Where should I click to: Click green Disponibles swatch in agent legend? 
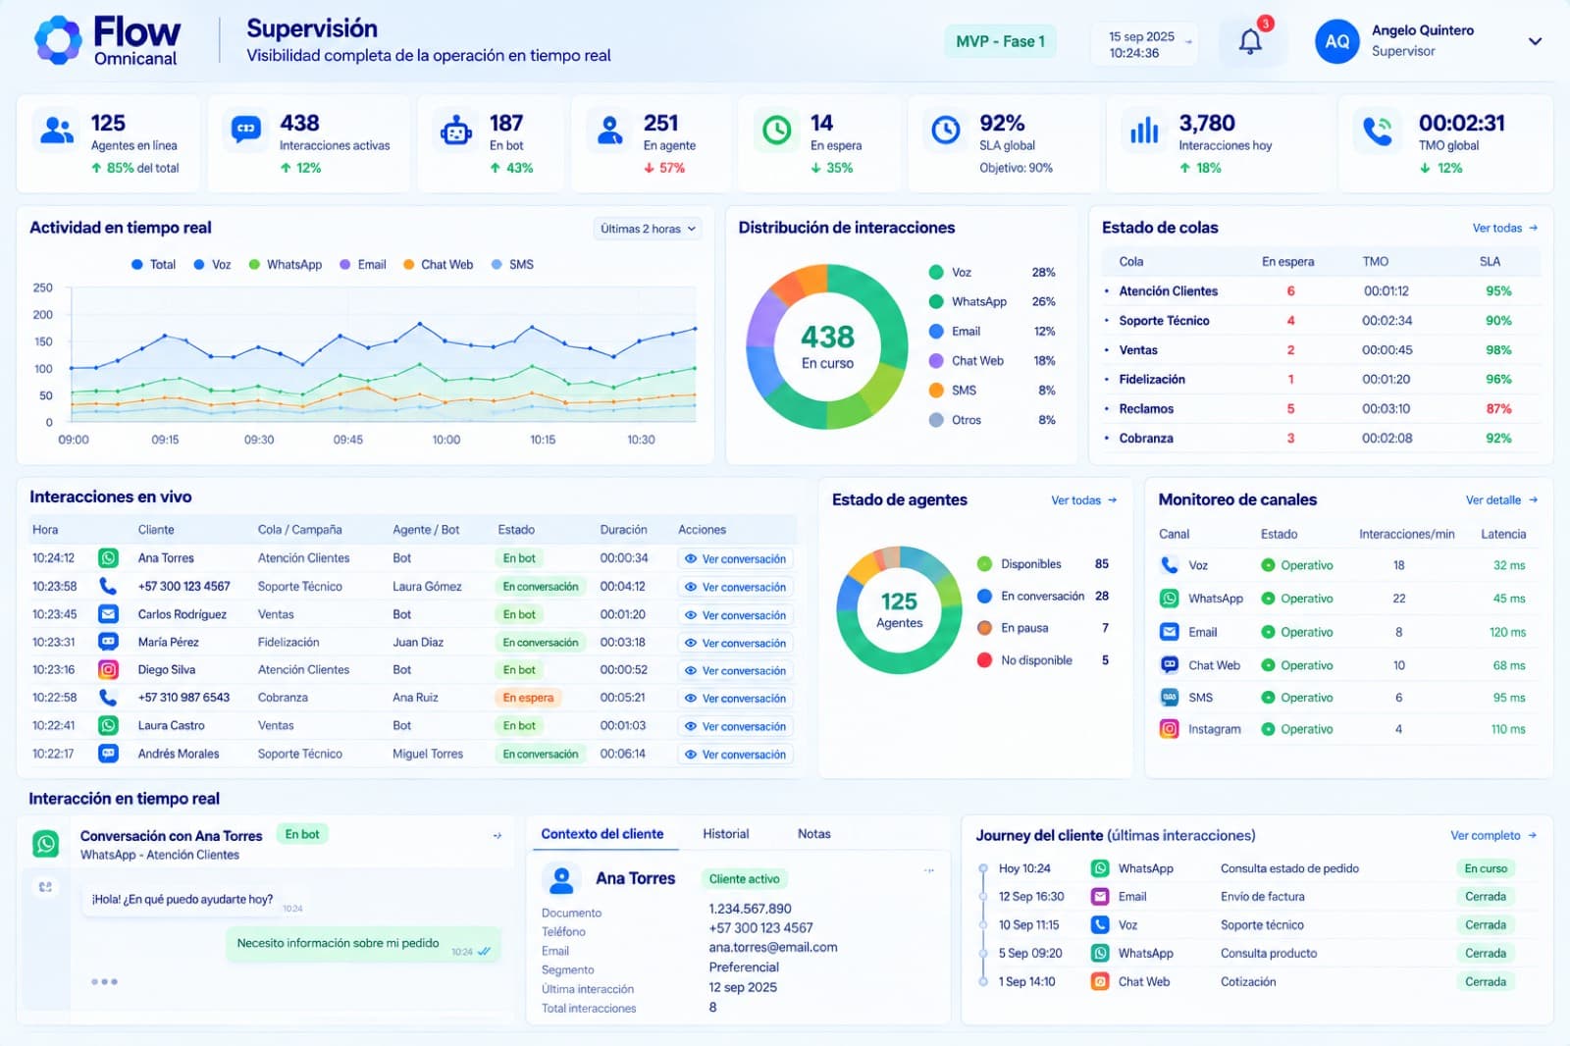pyautogui.click(x=984, y=563)
